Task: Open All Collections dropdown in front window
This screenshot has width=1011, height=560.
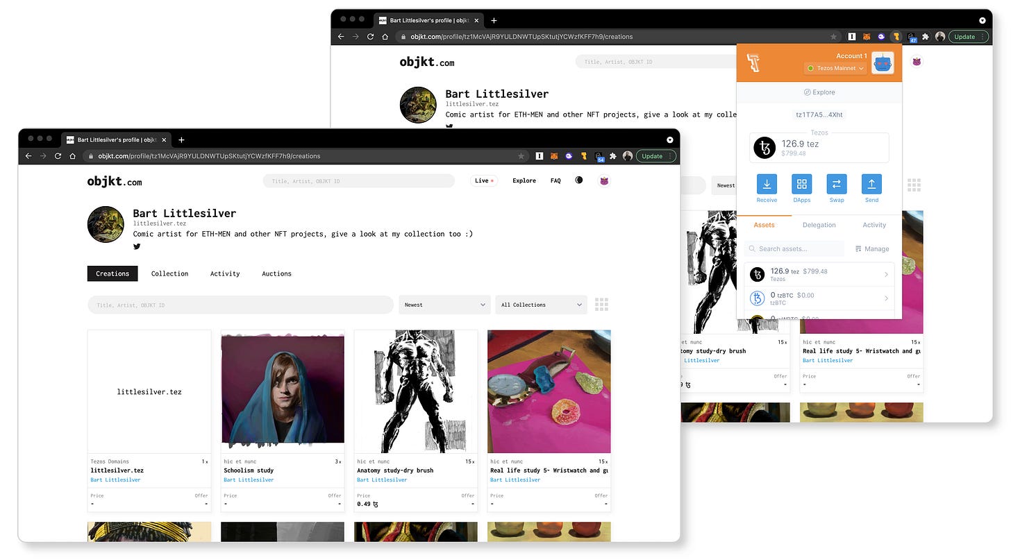Action: coord(541,305)
